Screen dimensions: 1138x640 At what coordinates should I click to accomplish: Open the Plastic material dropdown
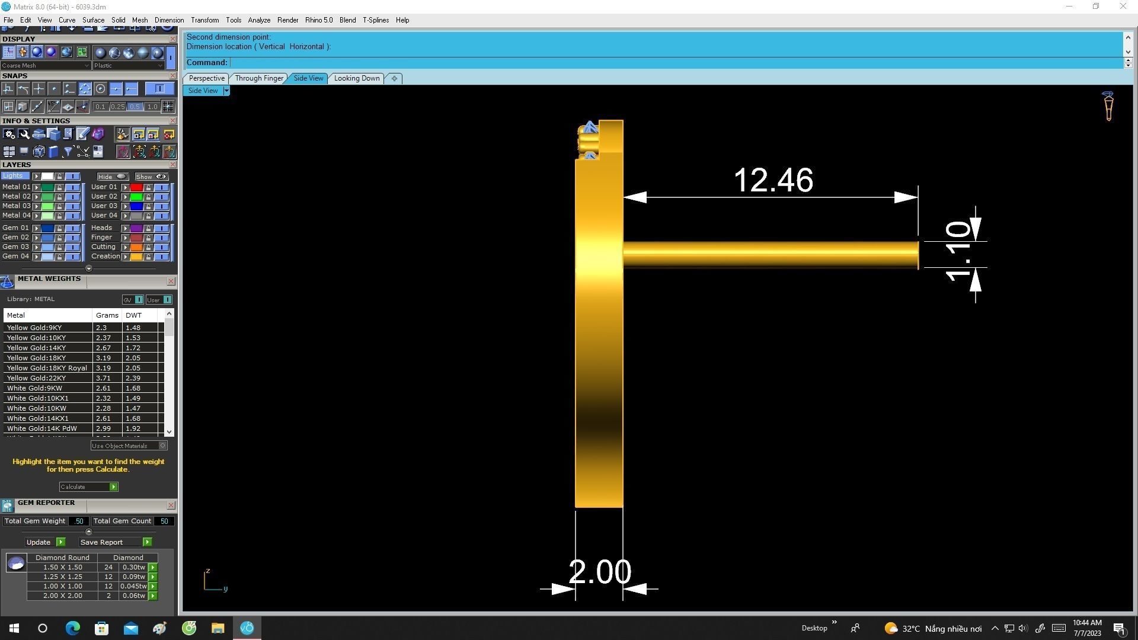click(x=128, y=66)
